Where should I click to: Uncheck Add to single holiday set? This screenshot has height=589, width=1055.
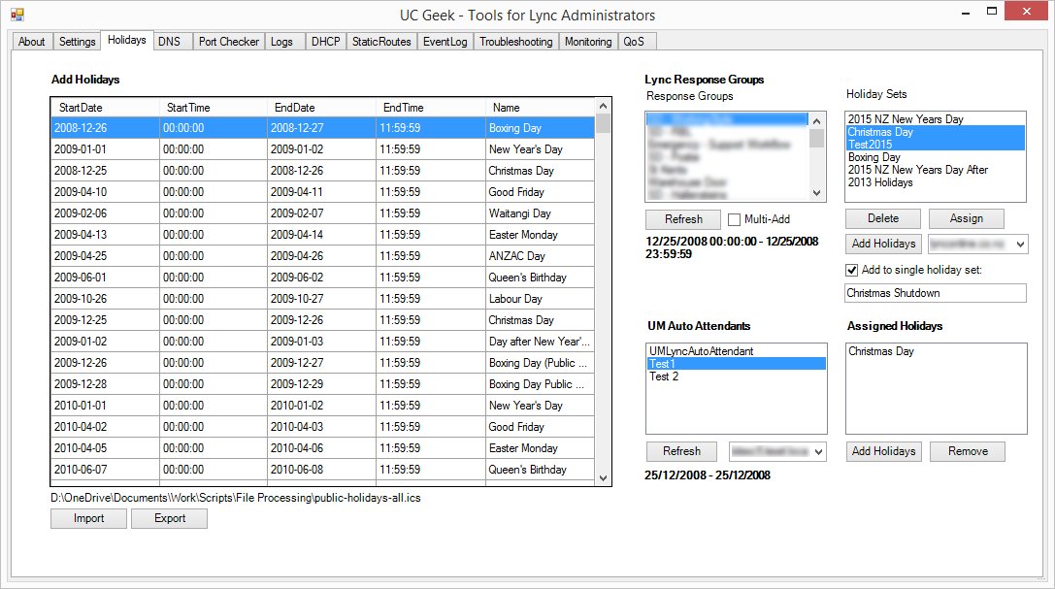tap(852, 271)
